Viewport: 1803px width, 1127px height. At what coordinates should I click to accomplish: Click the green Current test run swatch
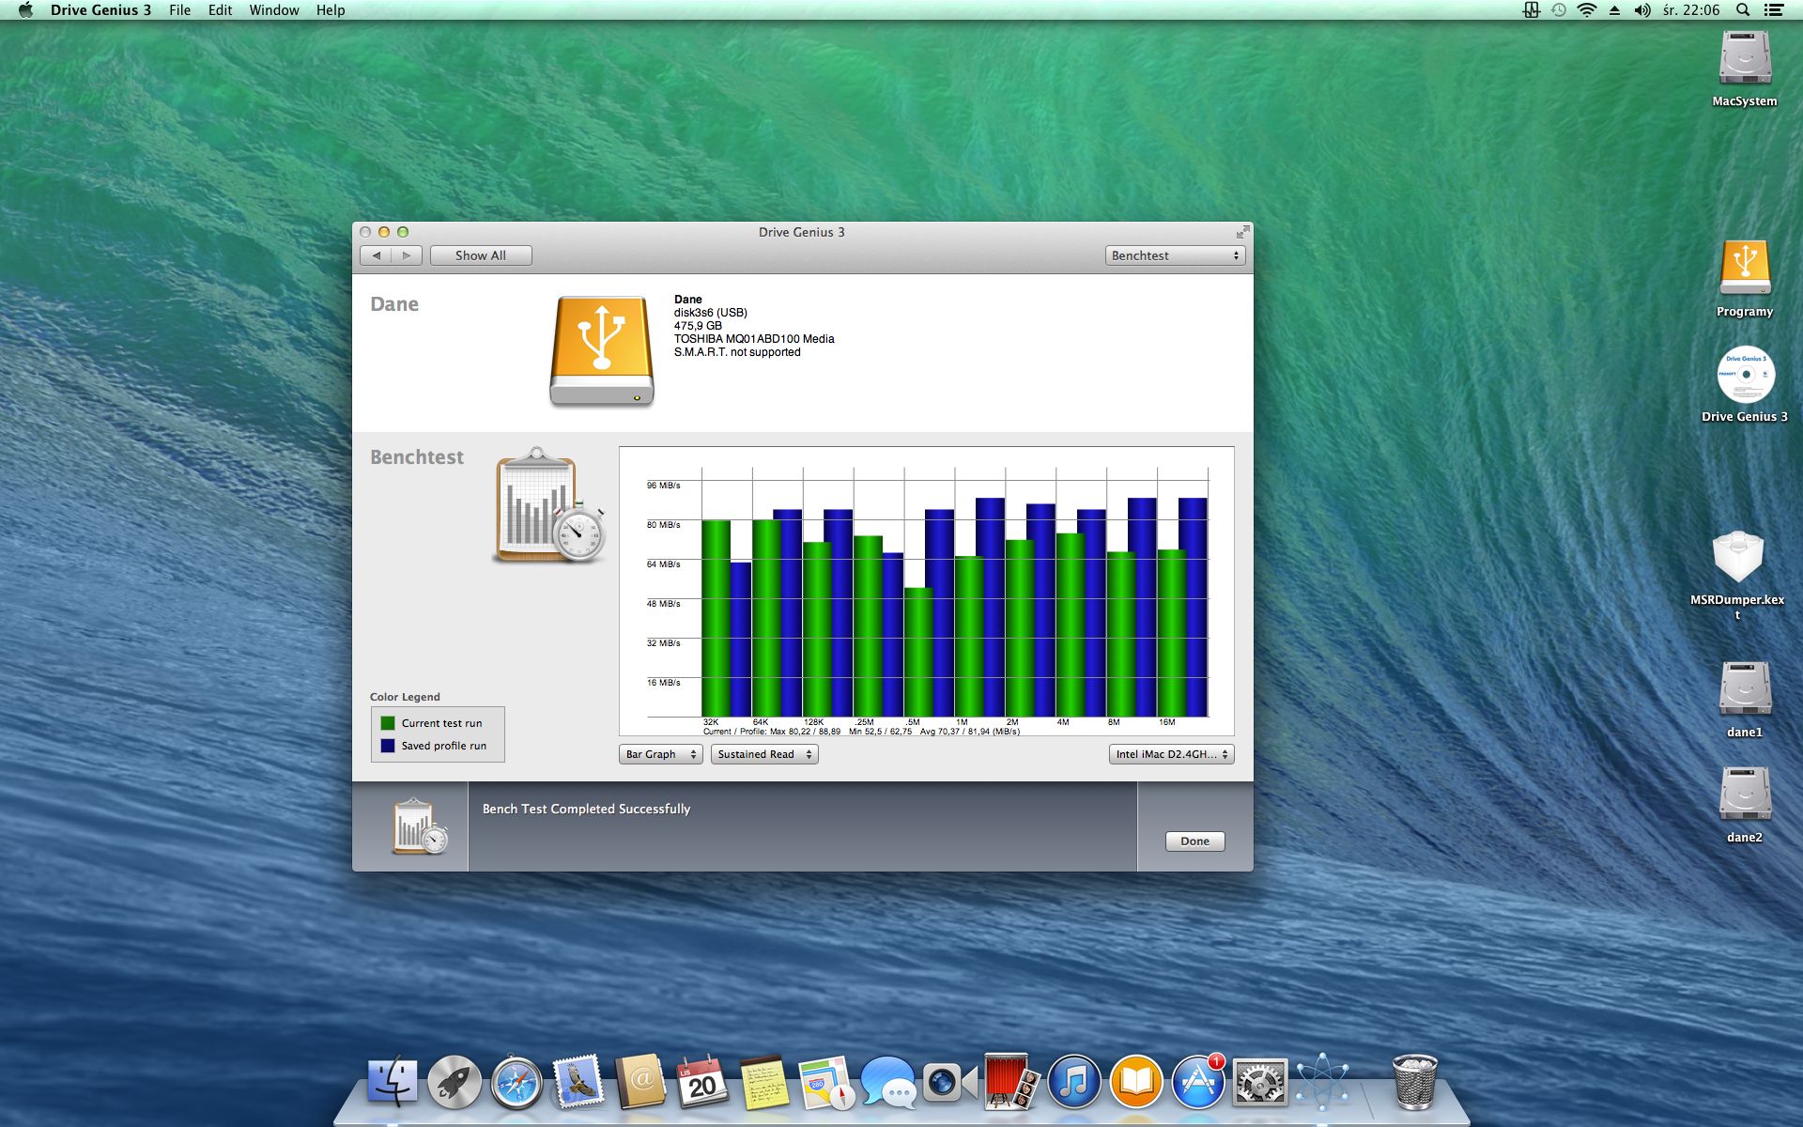coord(388,723)
